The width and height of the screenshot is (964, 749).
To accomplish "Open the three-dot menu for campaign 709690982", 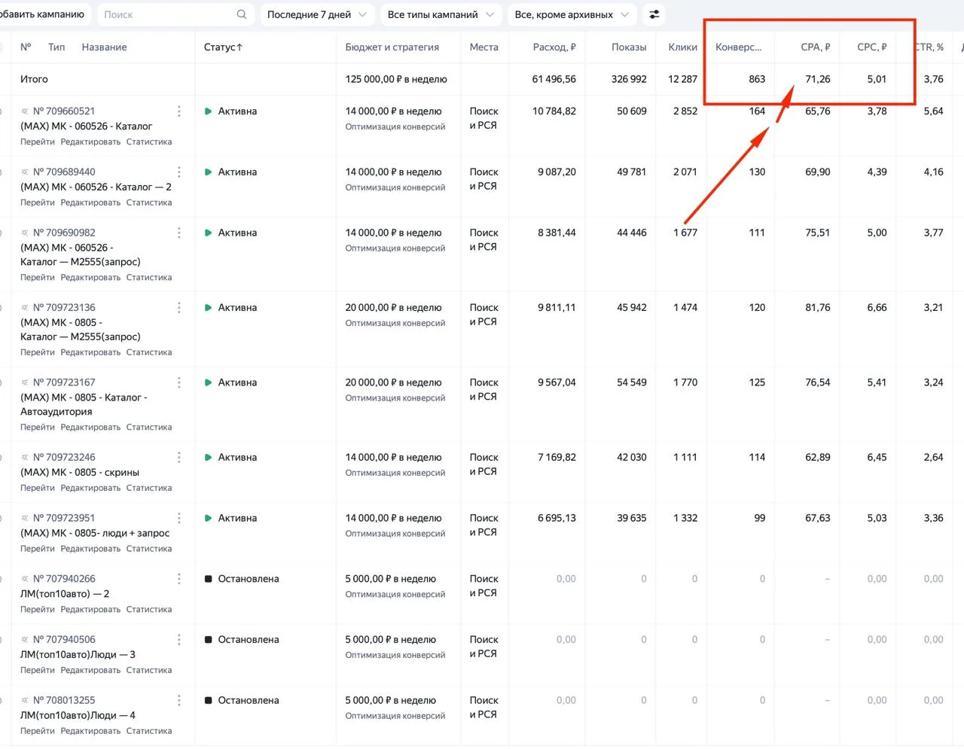I will click(178, 233).
